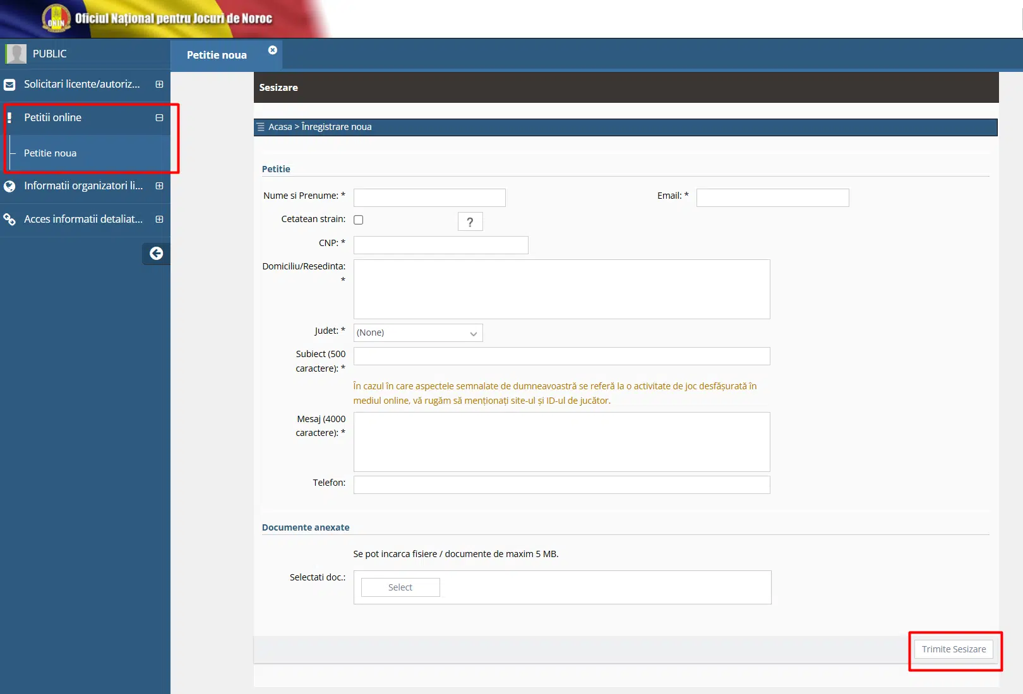Switch to the Petitie noua tab
Viewport: 1023px width, 694px height.
[x=217, y=55]
